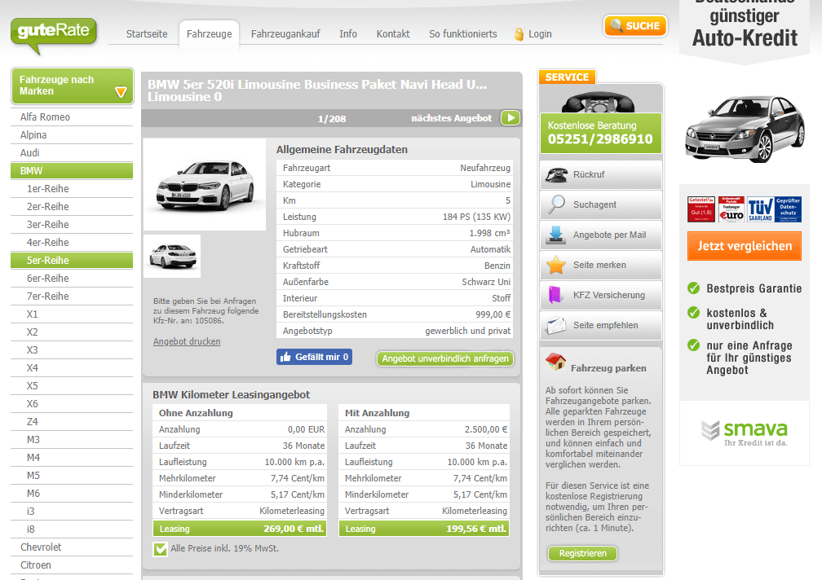Select the X1 model entry

tap(72, 314)
